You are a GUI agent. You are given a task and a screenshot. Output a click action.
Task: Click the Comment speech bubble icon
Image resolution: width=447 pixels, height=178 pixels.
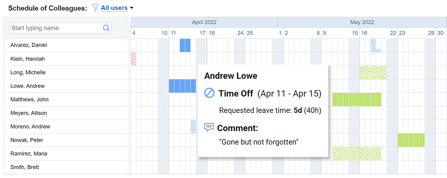click(209, 128)
